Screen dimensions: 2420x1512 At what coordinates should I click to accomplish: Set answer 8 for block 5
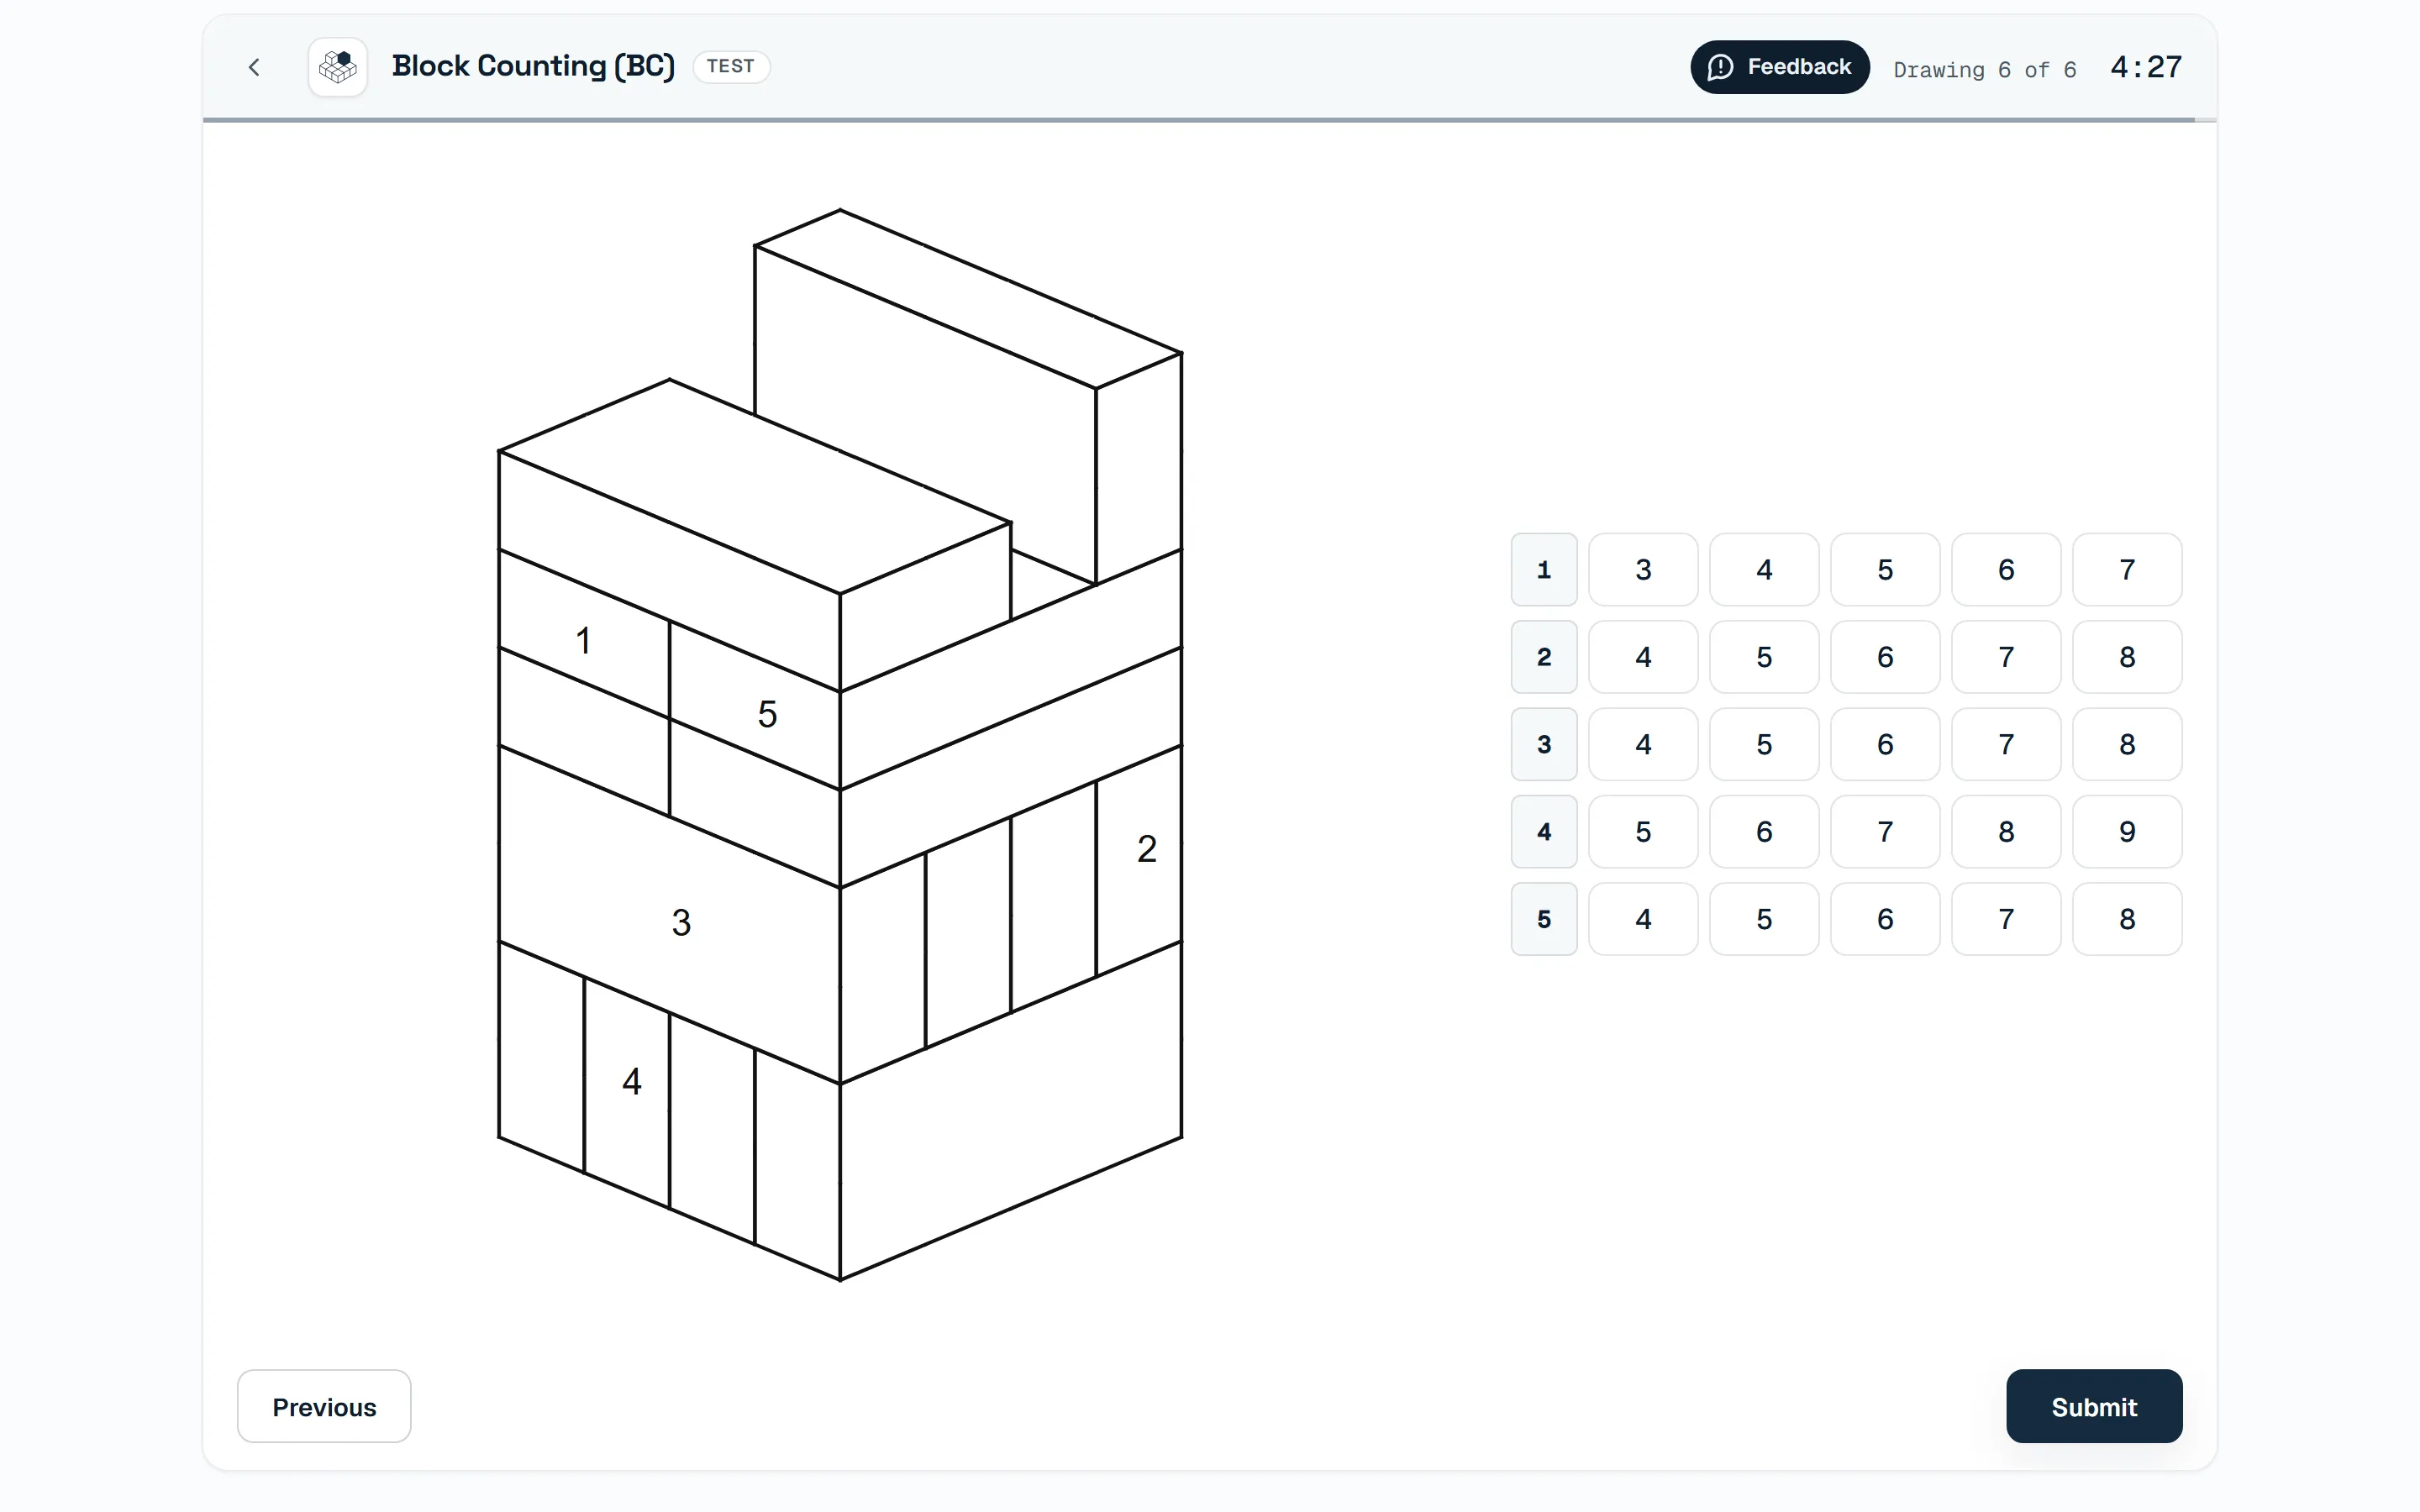[2127, 919]
